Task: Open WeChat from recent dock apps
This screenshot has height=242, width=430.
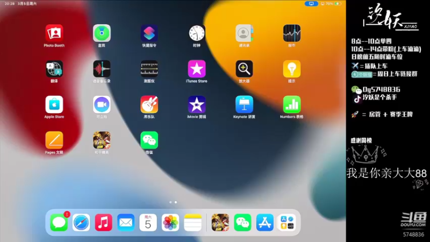Action: coord(242,222)
